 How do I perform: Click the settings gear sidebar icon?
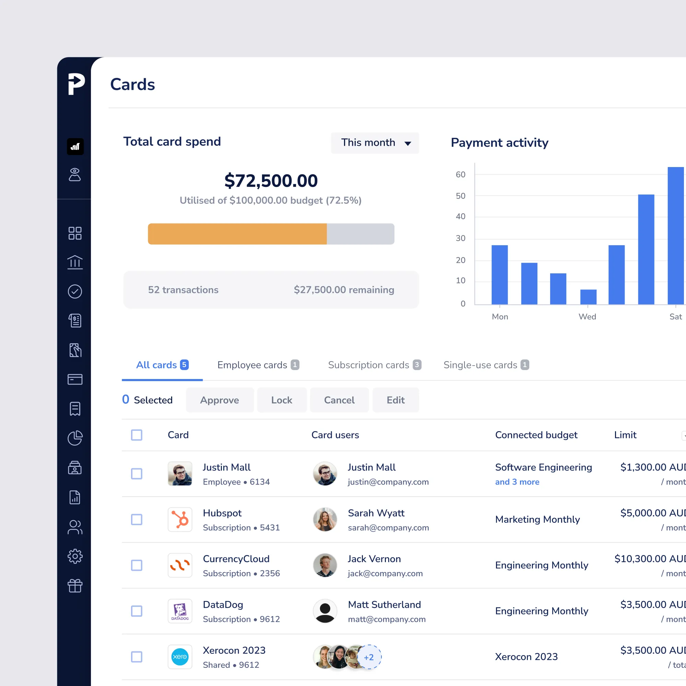(x=75, y=556)
